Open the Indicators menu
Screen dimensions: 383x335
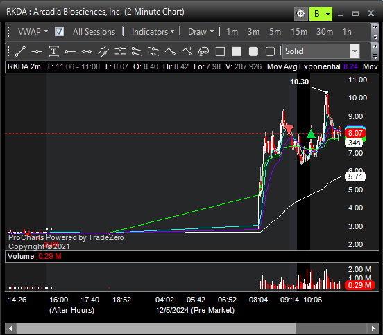coord(153,32)
